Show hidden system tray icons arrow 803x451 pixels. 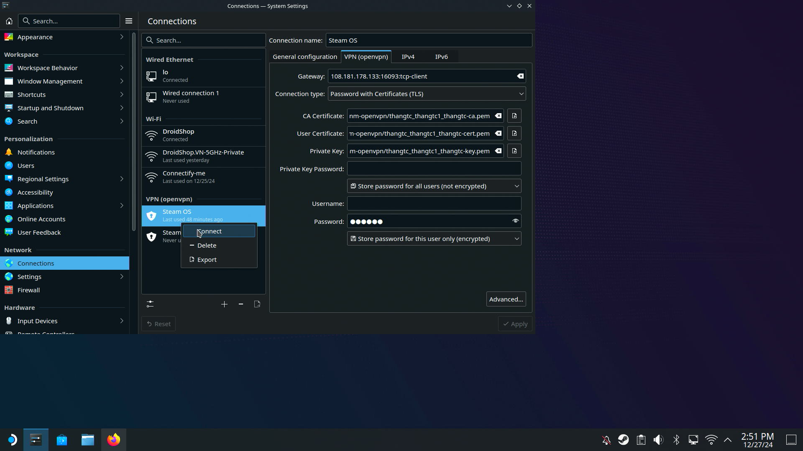coord(728,440)
